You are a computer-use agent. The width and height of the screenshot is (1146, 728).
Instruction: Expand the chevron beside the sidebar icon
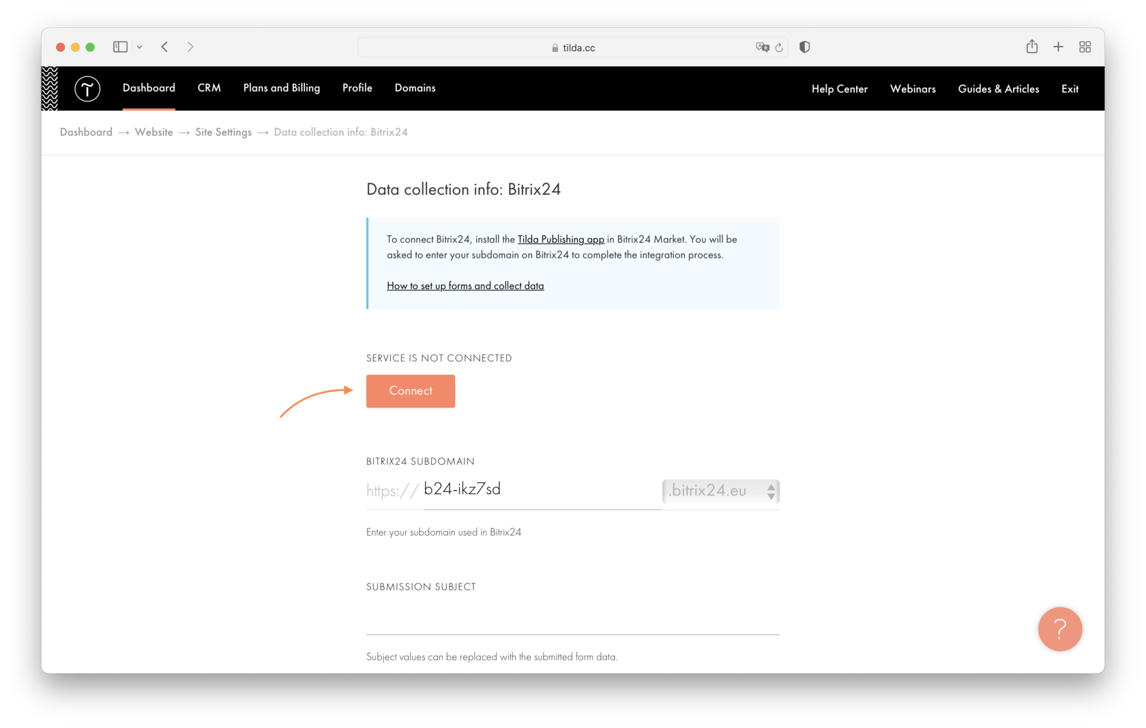(x=140, y=46)
